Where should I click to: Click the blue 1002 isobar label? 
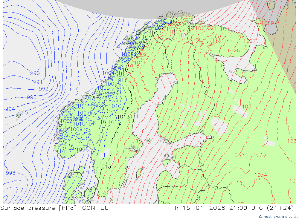click(x=96, y=99)
